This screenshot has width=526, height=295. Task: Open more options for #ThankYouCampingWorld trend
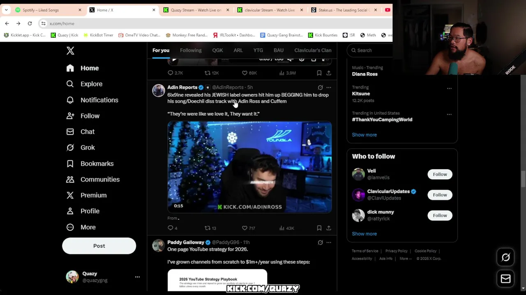click(449, 115)
